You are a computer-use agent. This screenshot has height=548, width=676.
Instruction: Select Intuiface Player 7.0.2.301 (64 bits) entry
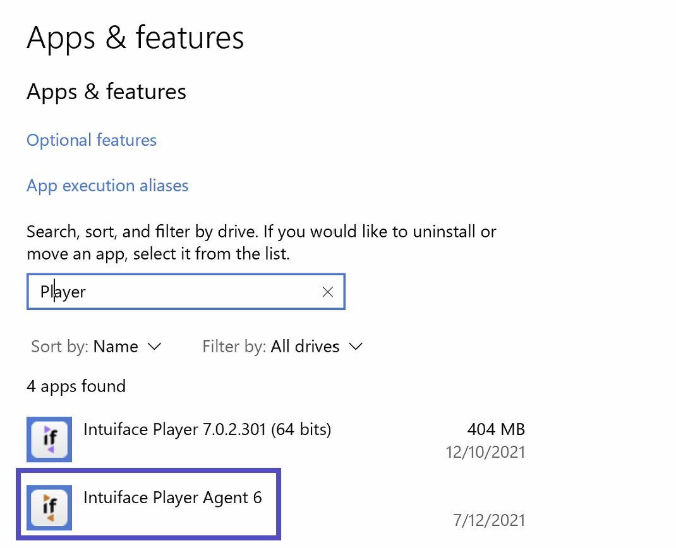click(276, 439)
